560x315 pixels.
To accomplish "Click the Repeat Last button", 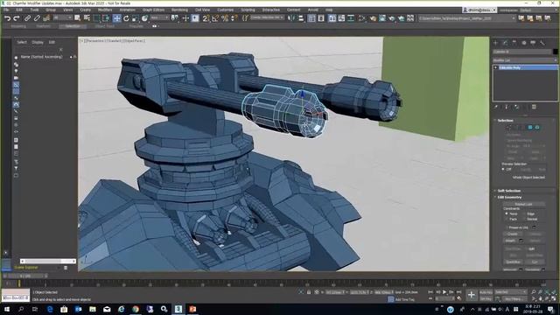I will (524, 204).
